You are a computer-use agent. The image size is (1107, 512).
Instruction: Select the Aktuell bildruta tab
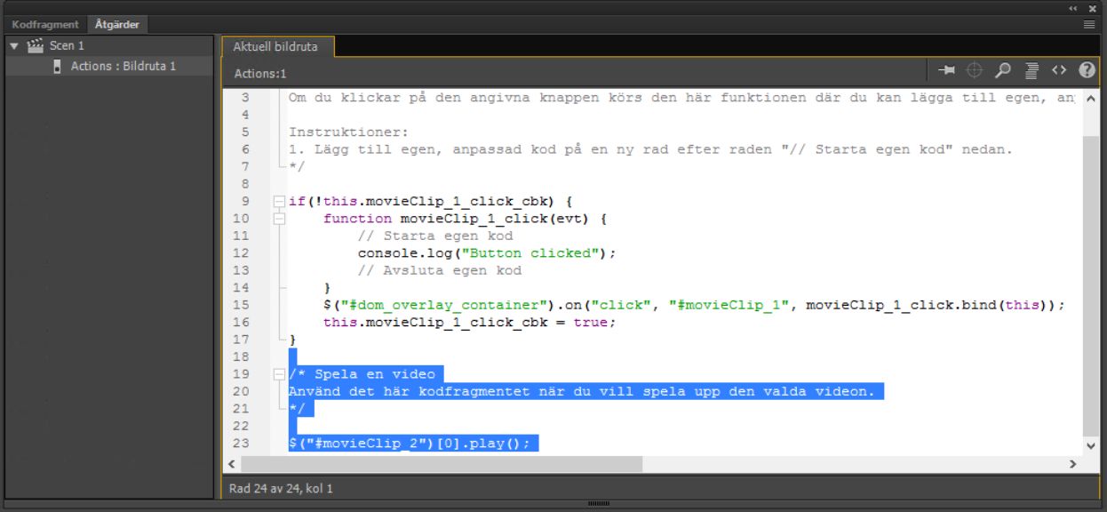point(276,46)
